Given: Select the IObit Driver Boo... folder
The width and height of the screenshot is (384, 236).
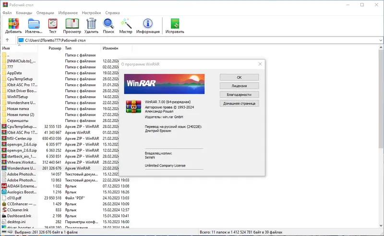Looking at the screenshot, I should [60, 90].
